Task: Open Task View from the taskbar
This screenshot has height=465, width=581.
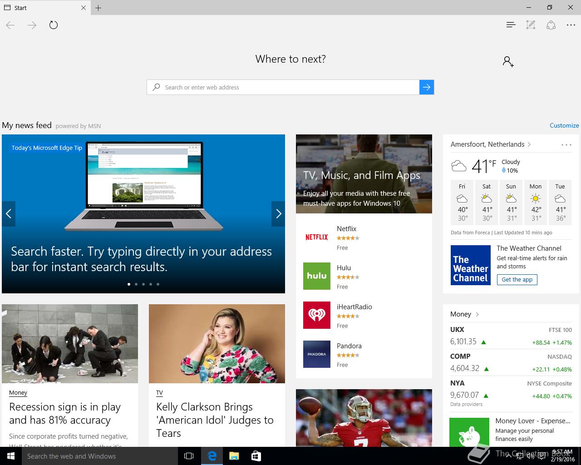Action: pos(189,456)
